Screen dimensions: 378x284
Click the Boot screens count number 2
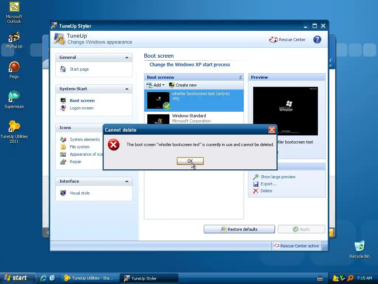[240, 77]
